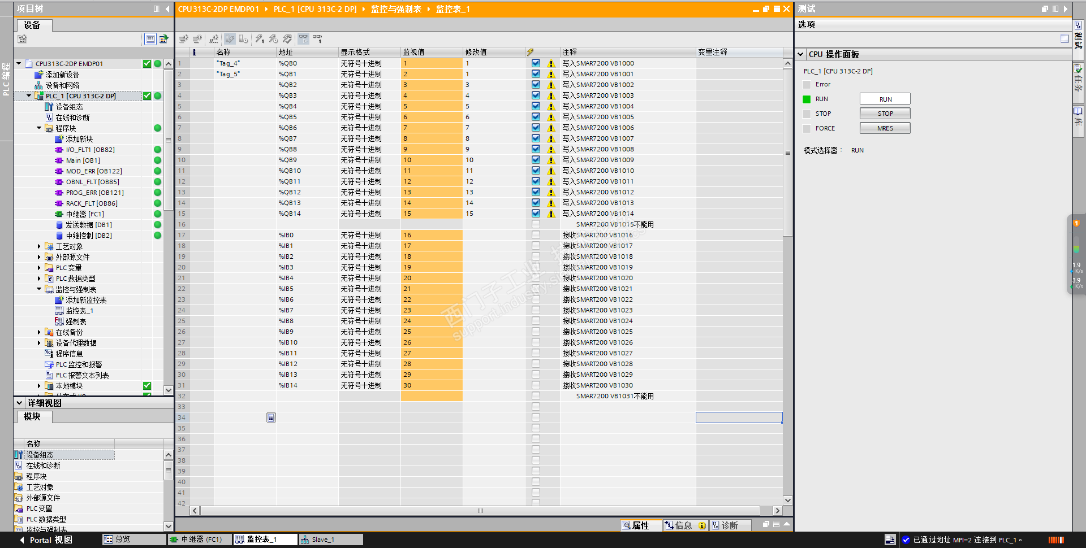Open the 总览 taskbar button
This screenshot has width=1086, height=548.
133,540
